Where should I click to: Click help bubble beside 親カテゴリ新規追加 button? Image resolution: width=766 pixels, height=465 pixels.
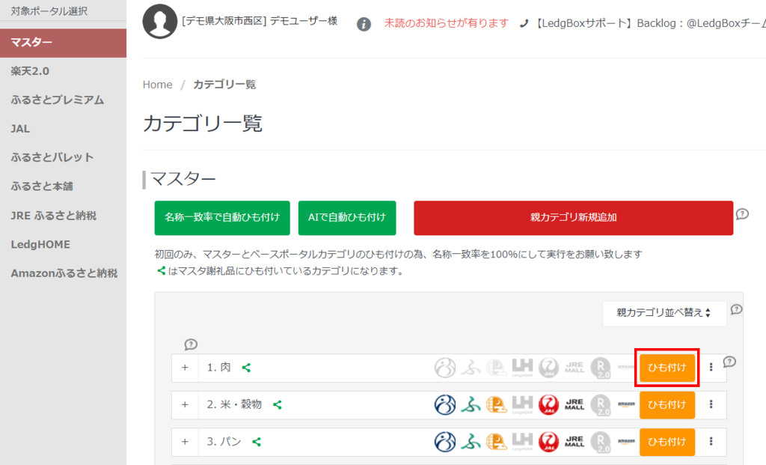point(741,214)
